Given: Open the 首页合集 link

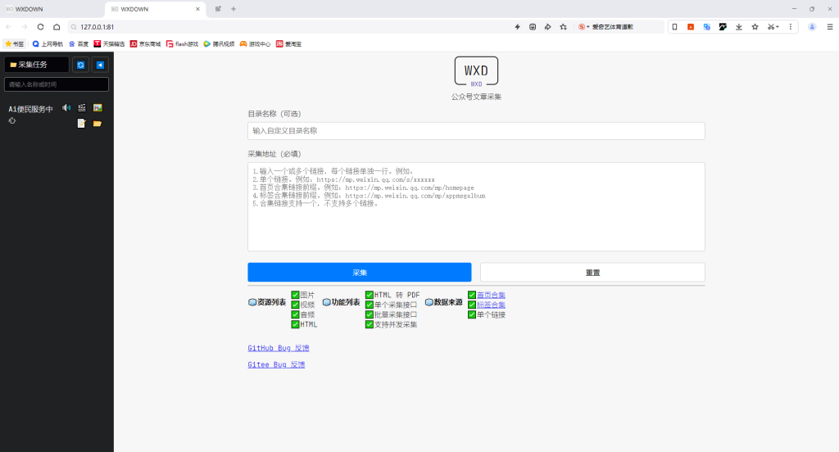Looking at the screenshot, I should click(491, 295).
